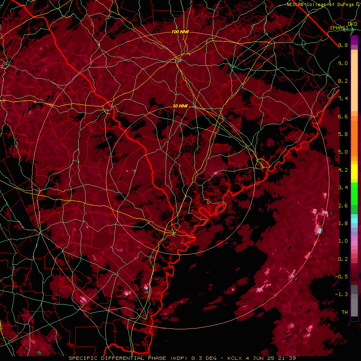Click the 100 NMI range ring label
This screenshot has width=361, height=361.
[180, 32]
